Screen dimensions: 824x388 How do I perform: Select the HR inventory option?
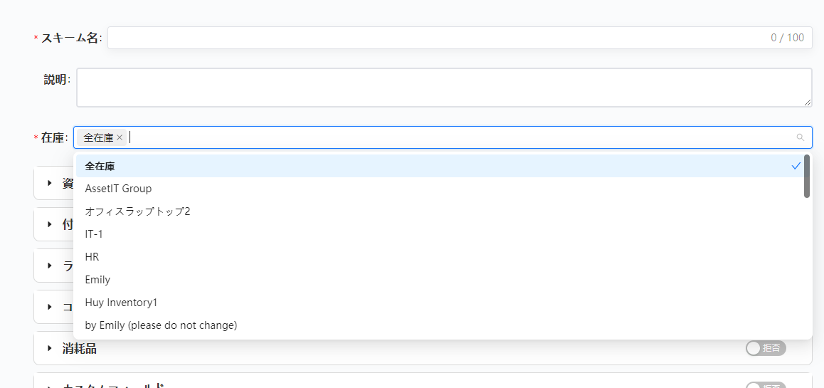click(x=92, y=257)
